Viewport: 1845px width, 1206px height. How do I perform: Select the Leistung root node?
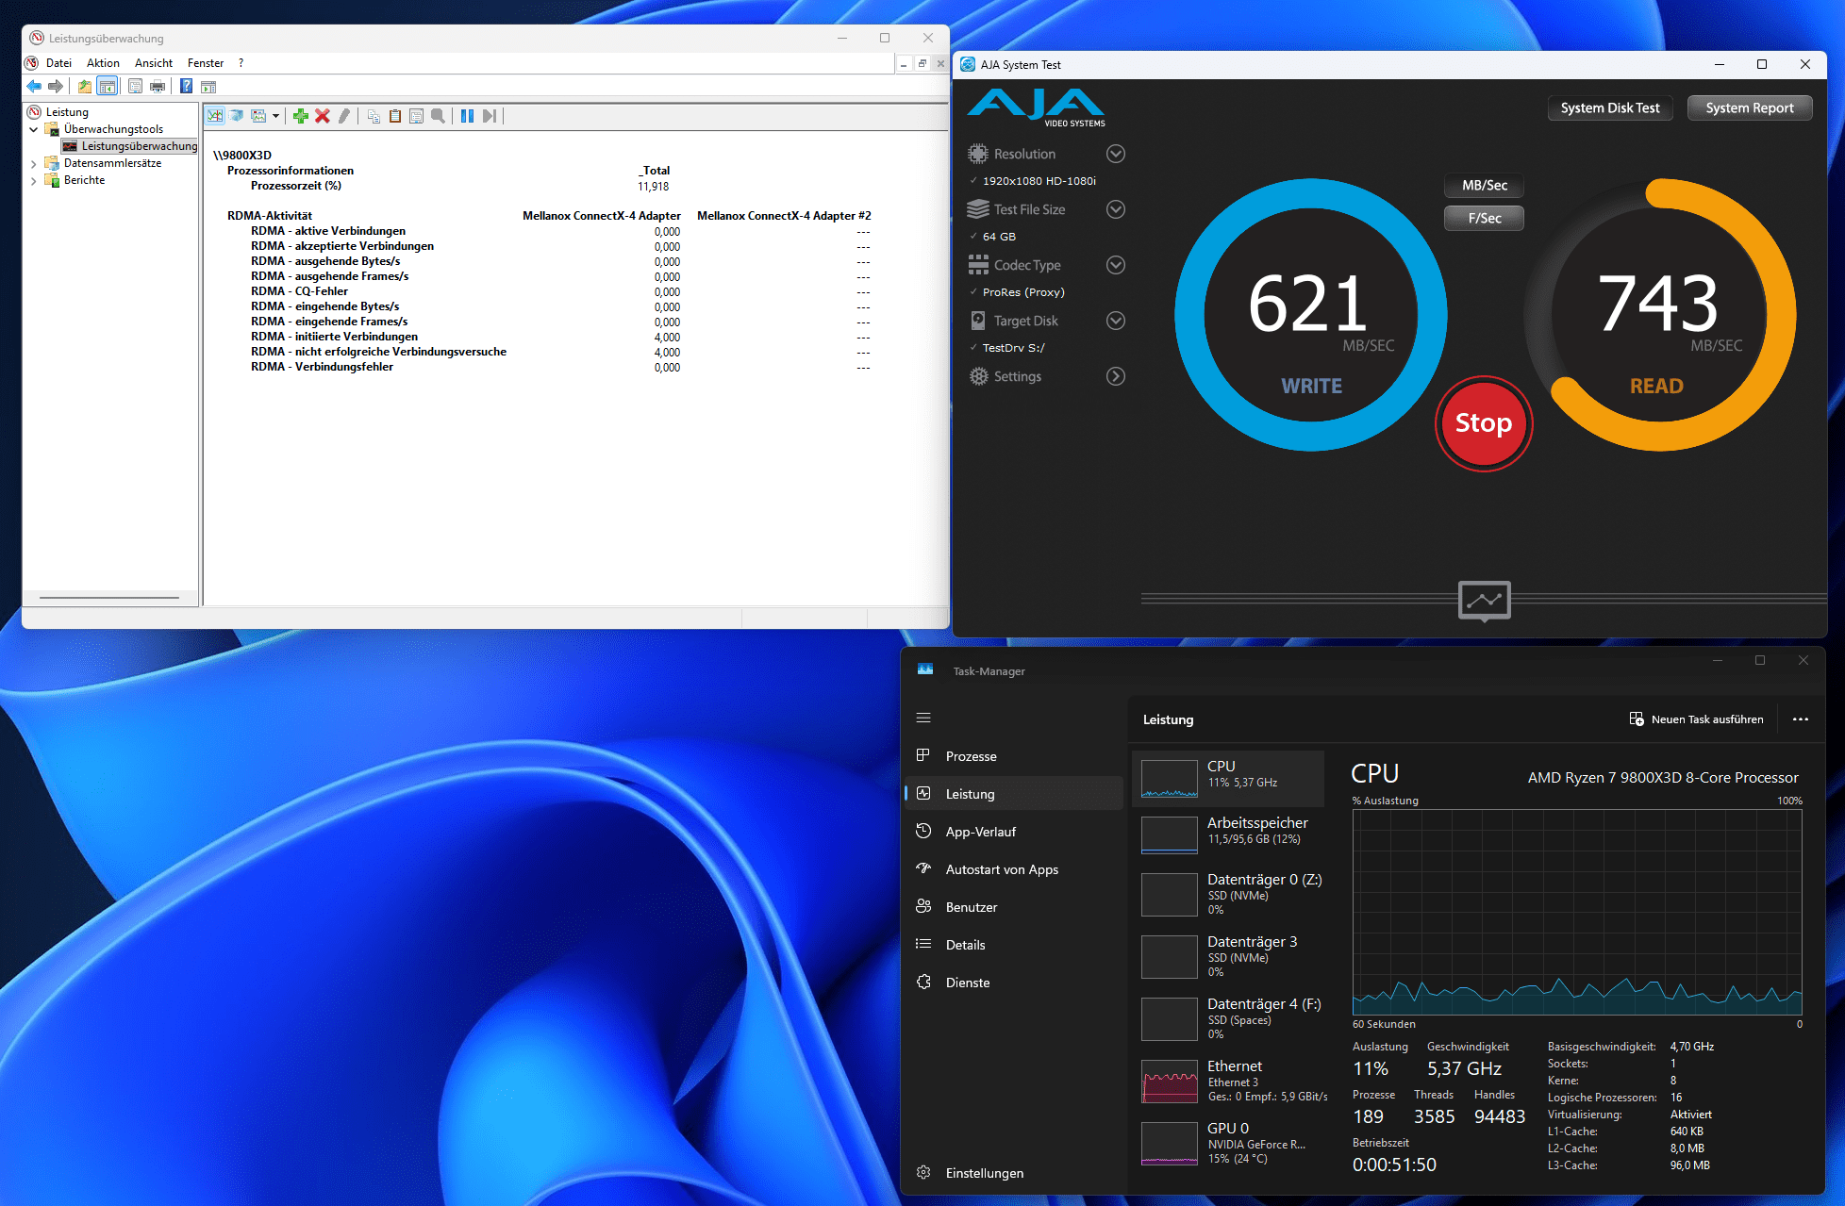(x=67, y=112)
